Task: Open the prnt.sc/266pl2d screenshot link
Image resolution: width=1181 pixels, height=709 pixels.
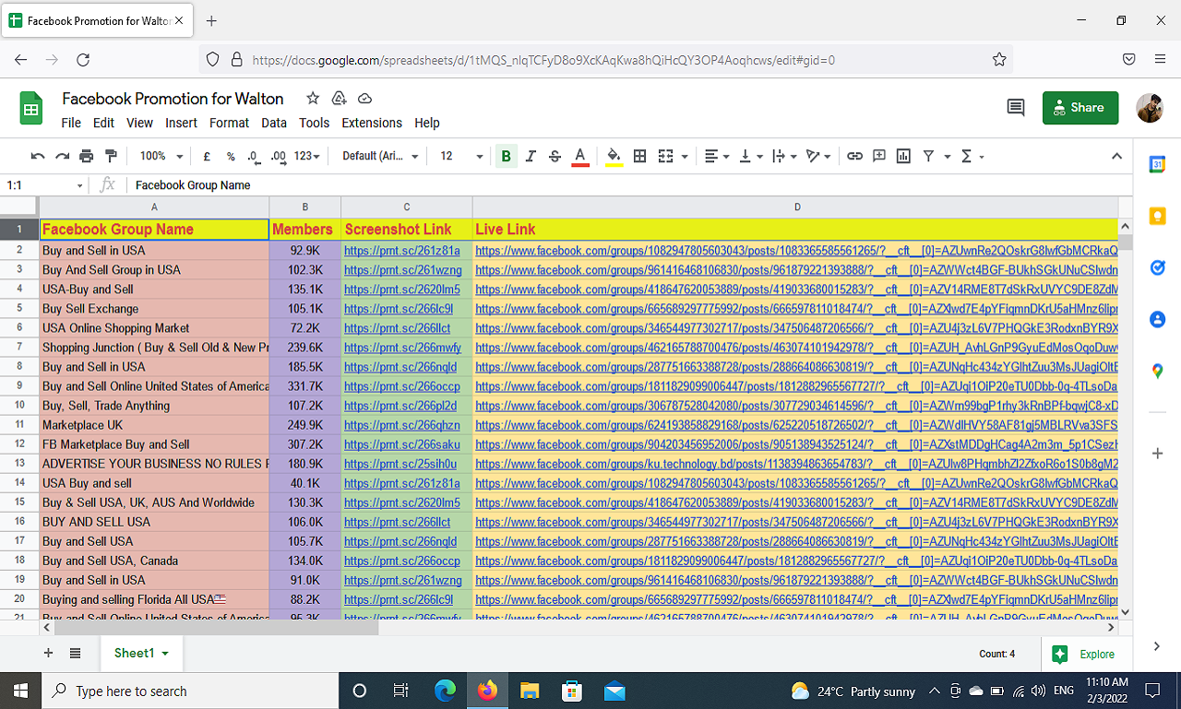Action: click(401, 406)
